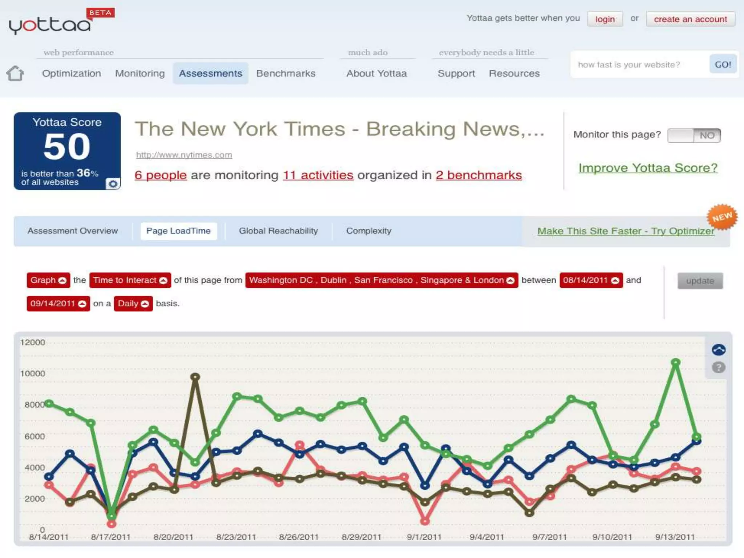Click the GO! button

[723, 64]
